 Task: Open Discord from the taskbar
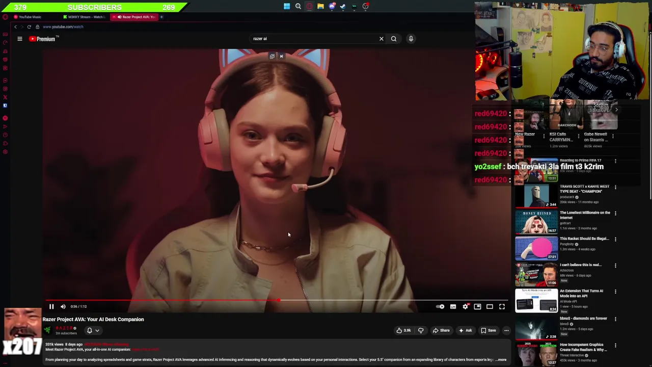pyautogui.click(x=332, y=6)
